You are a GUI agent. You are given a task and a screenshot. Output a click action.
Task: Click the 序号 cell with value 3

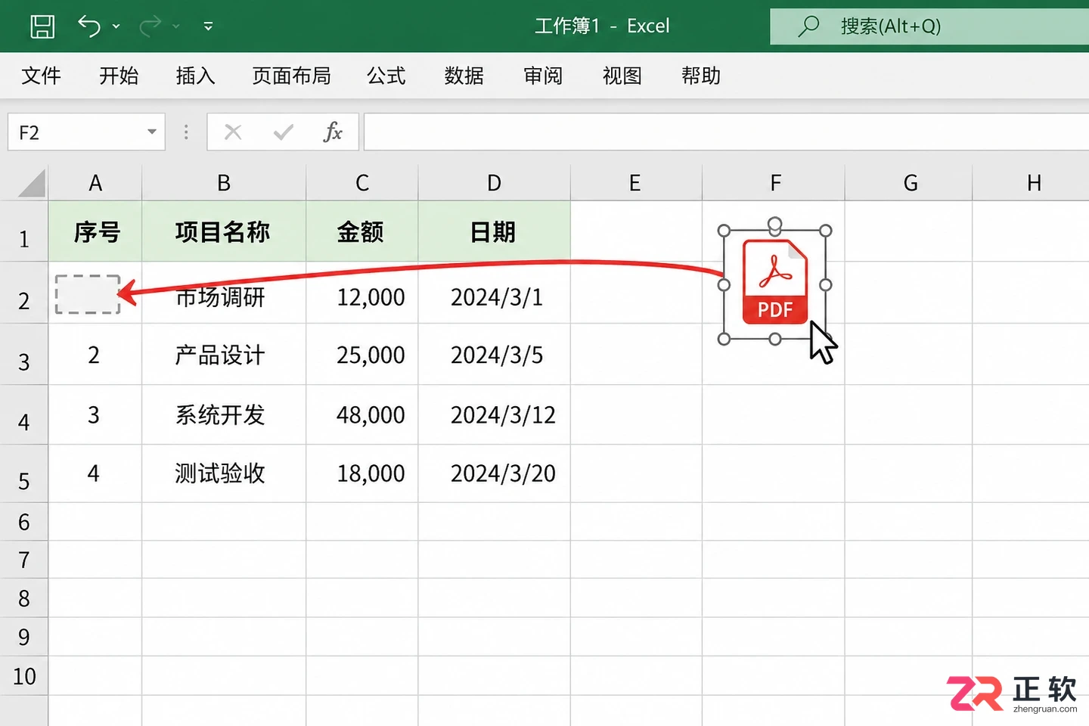[95, 414]
